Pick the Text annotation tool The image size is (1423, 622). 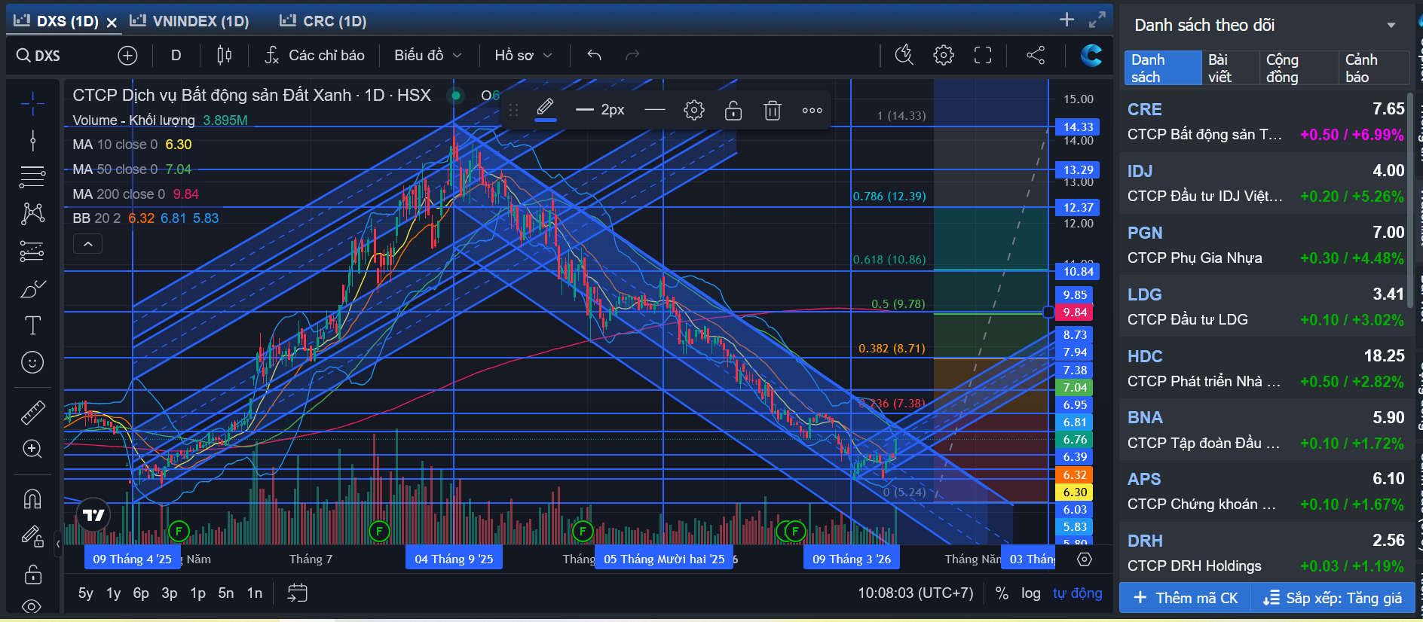coord(32,325)
